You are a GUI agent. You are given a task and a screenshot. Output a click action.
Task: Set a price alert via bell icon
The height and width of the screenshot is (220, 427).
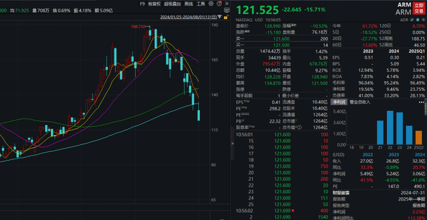(417, 20)
